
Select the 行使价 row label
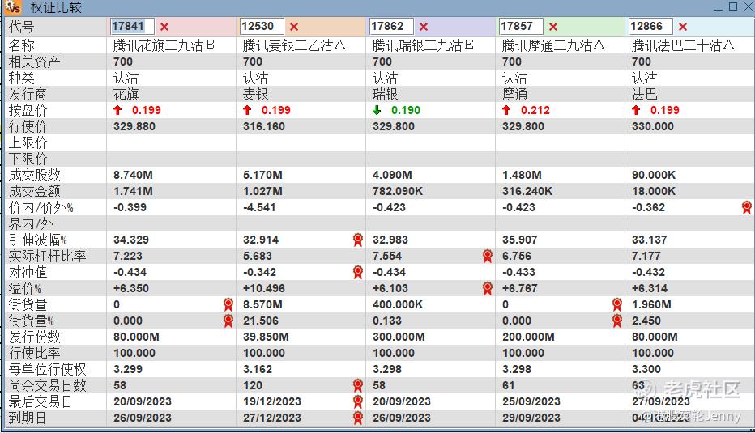pos(28,126)
